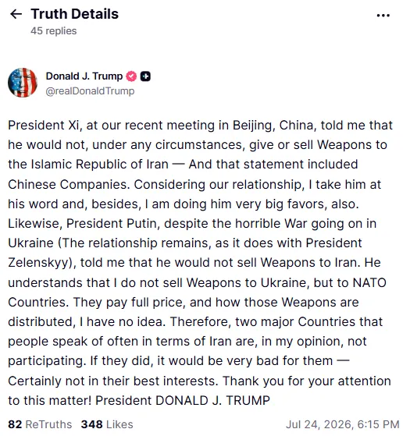Image resolution: width=410 pixels, height=436 pixels.
Task: Click the word "NATO" in the post text
Action: 369,282
